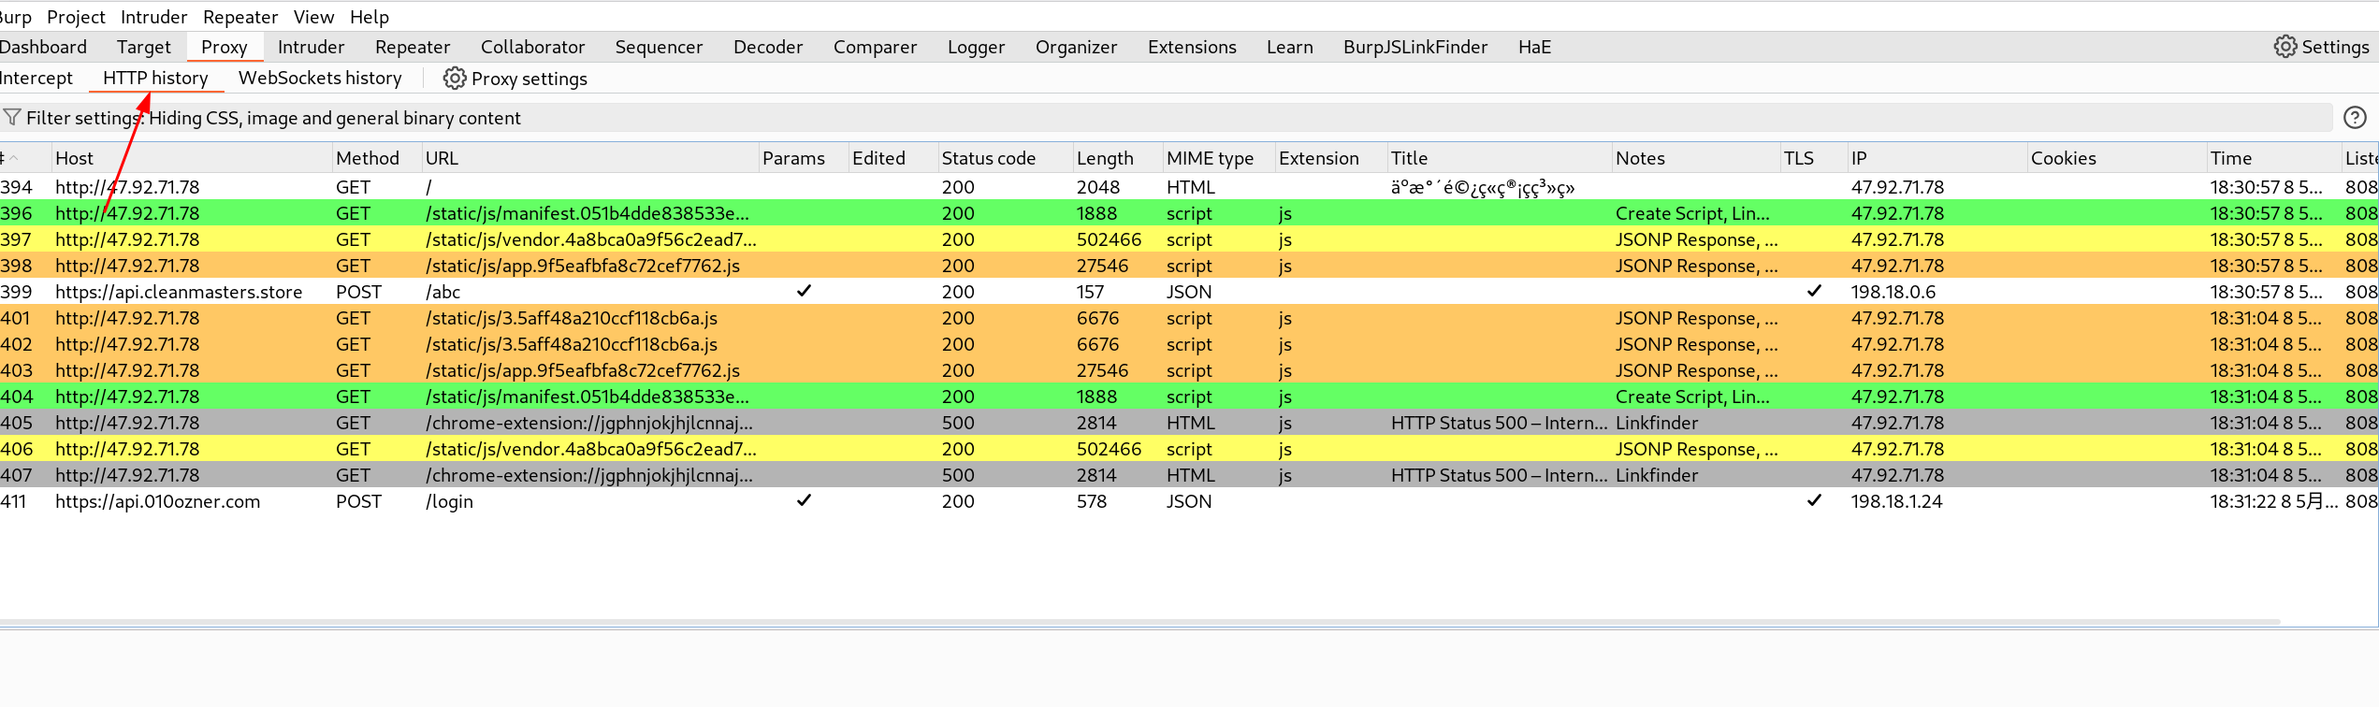
Task: Sort by the Title column header
Action: pyautogui.click(x=1499, y=158)
